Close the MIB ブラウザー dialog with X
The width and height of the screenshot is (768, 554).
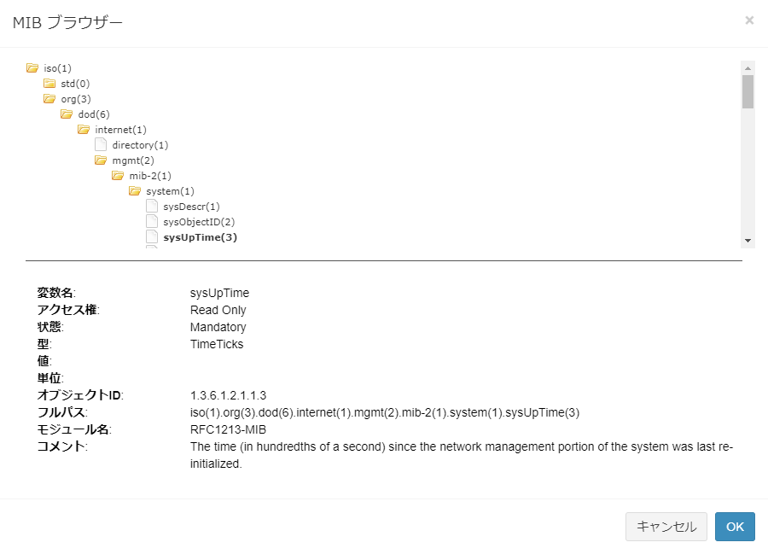click(749, 20)
